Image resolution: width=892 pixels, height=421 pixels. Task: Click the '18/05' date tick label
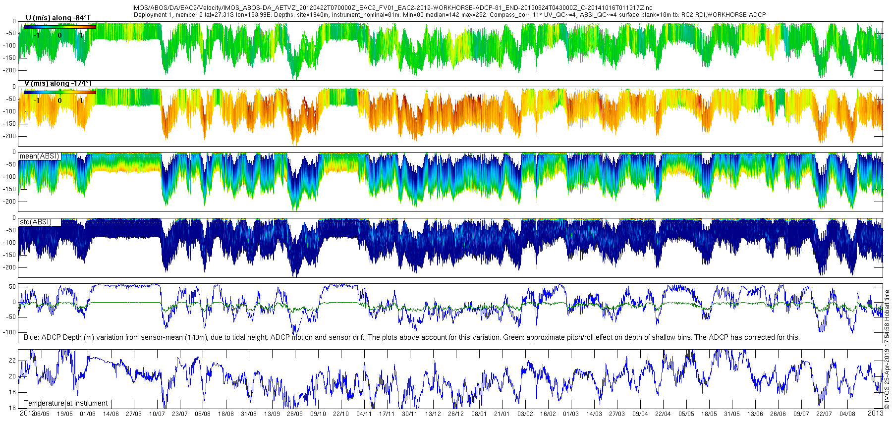coord(709,414)
